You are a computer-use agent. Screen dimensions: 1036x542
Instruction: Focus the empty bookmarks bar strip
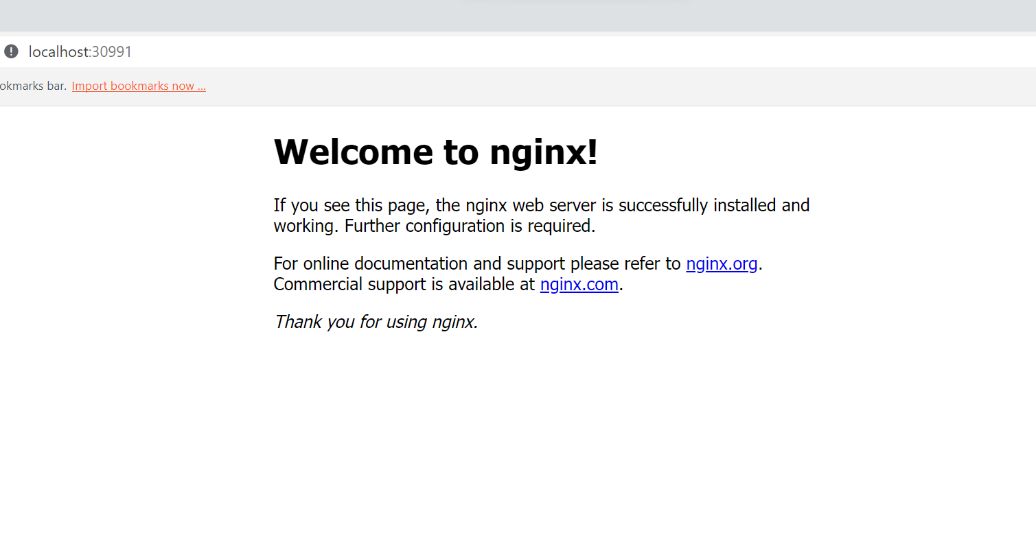pos(481,86)
